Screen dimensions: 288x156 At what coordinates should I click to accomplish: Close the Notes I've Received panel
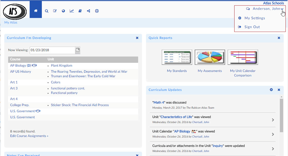[137, 155]
